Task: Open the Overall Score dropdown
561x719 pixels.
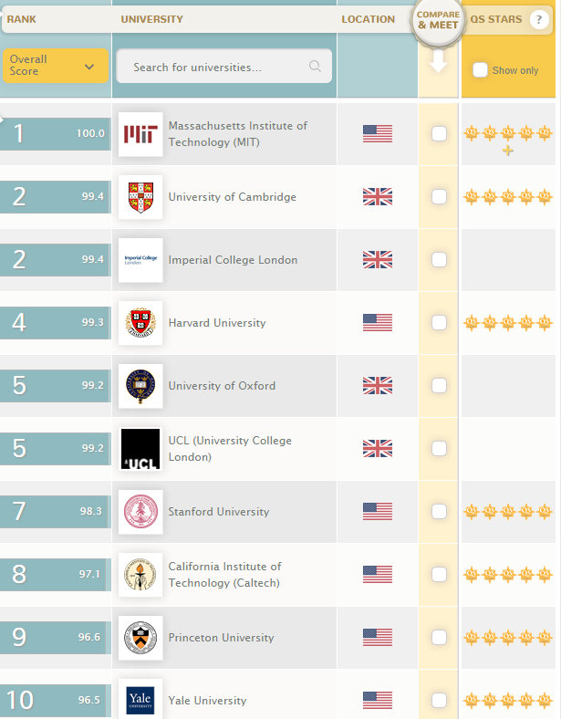Action: tap(56, 66)
